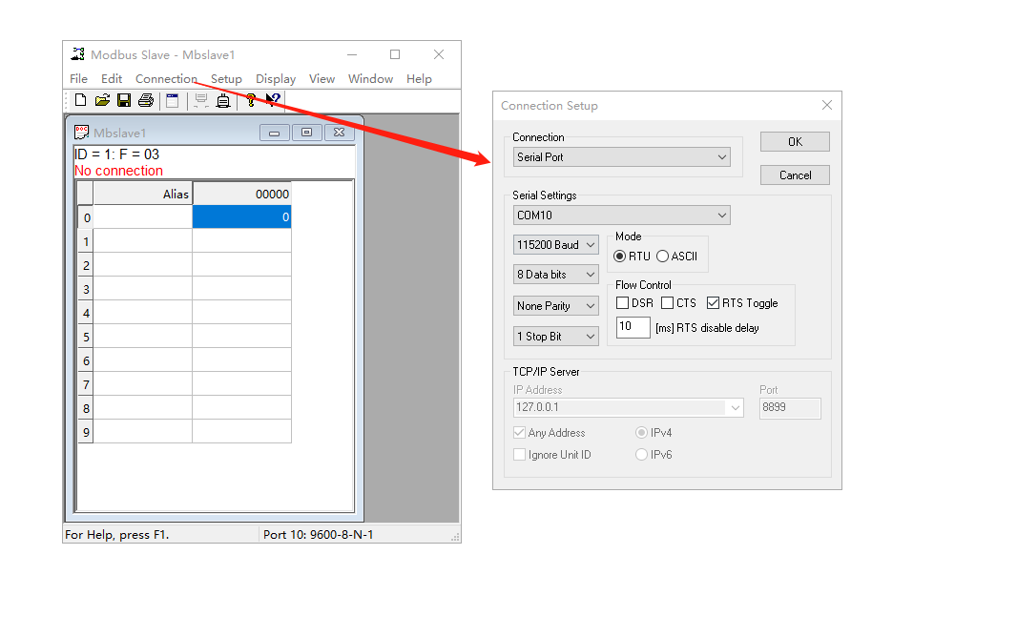The width and height of the screenshot is (1017, 637).
Task: Open the Display menu
Action: tap(276, 79)
